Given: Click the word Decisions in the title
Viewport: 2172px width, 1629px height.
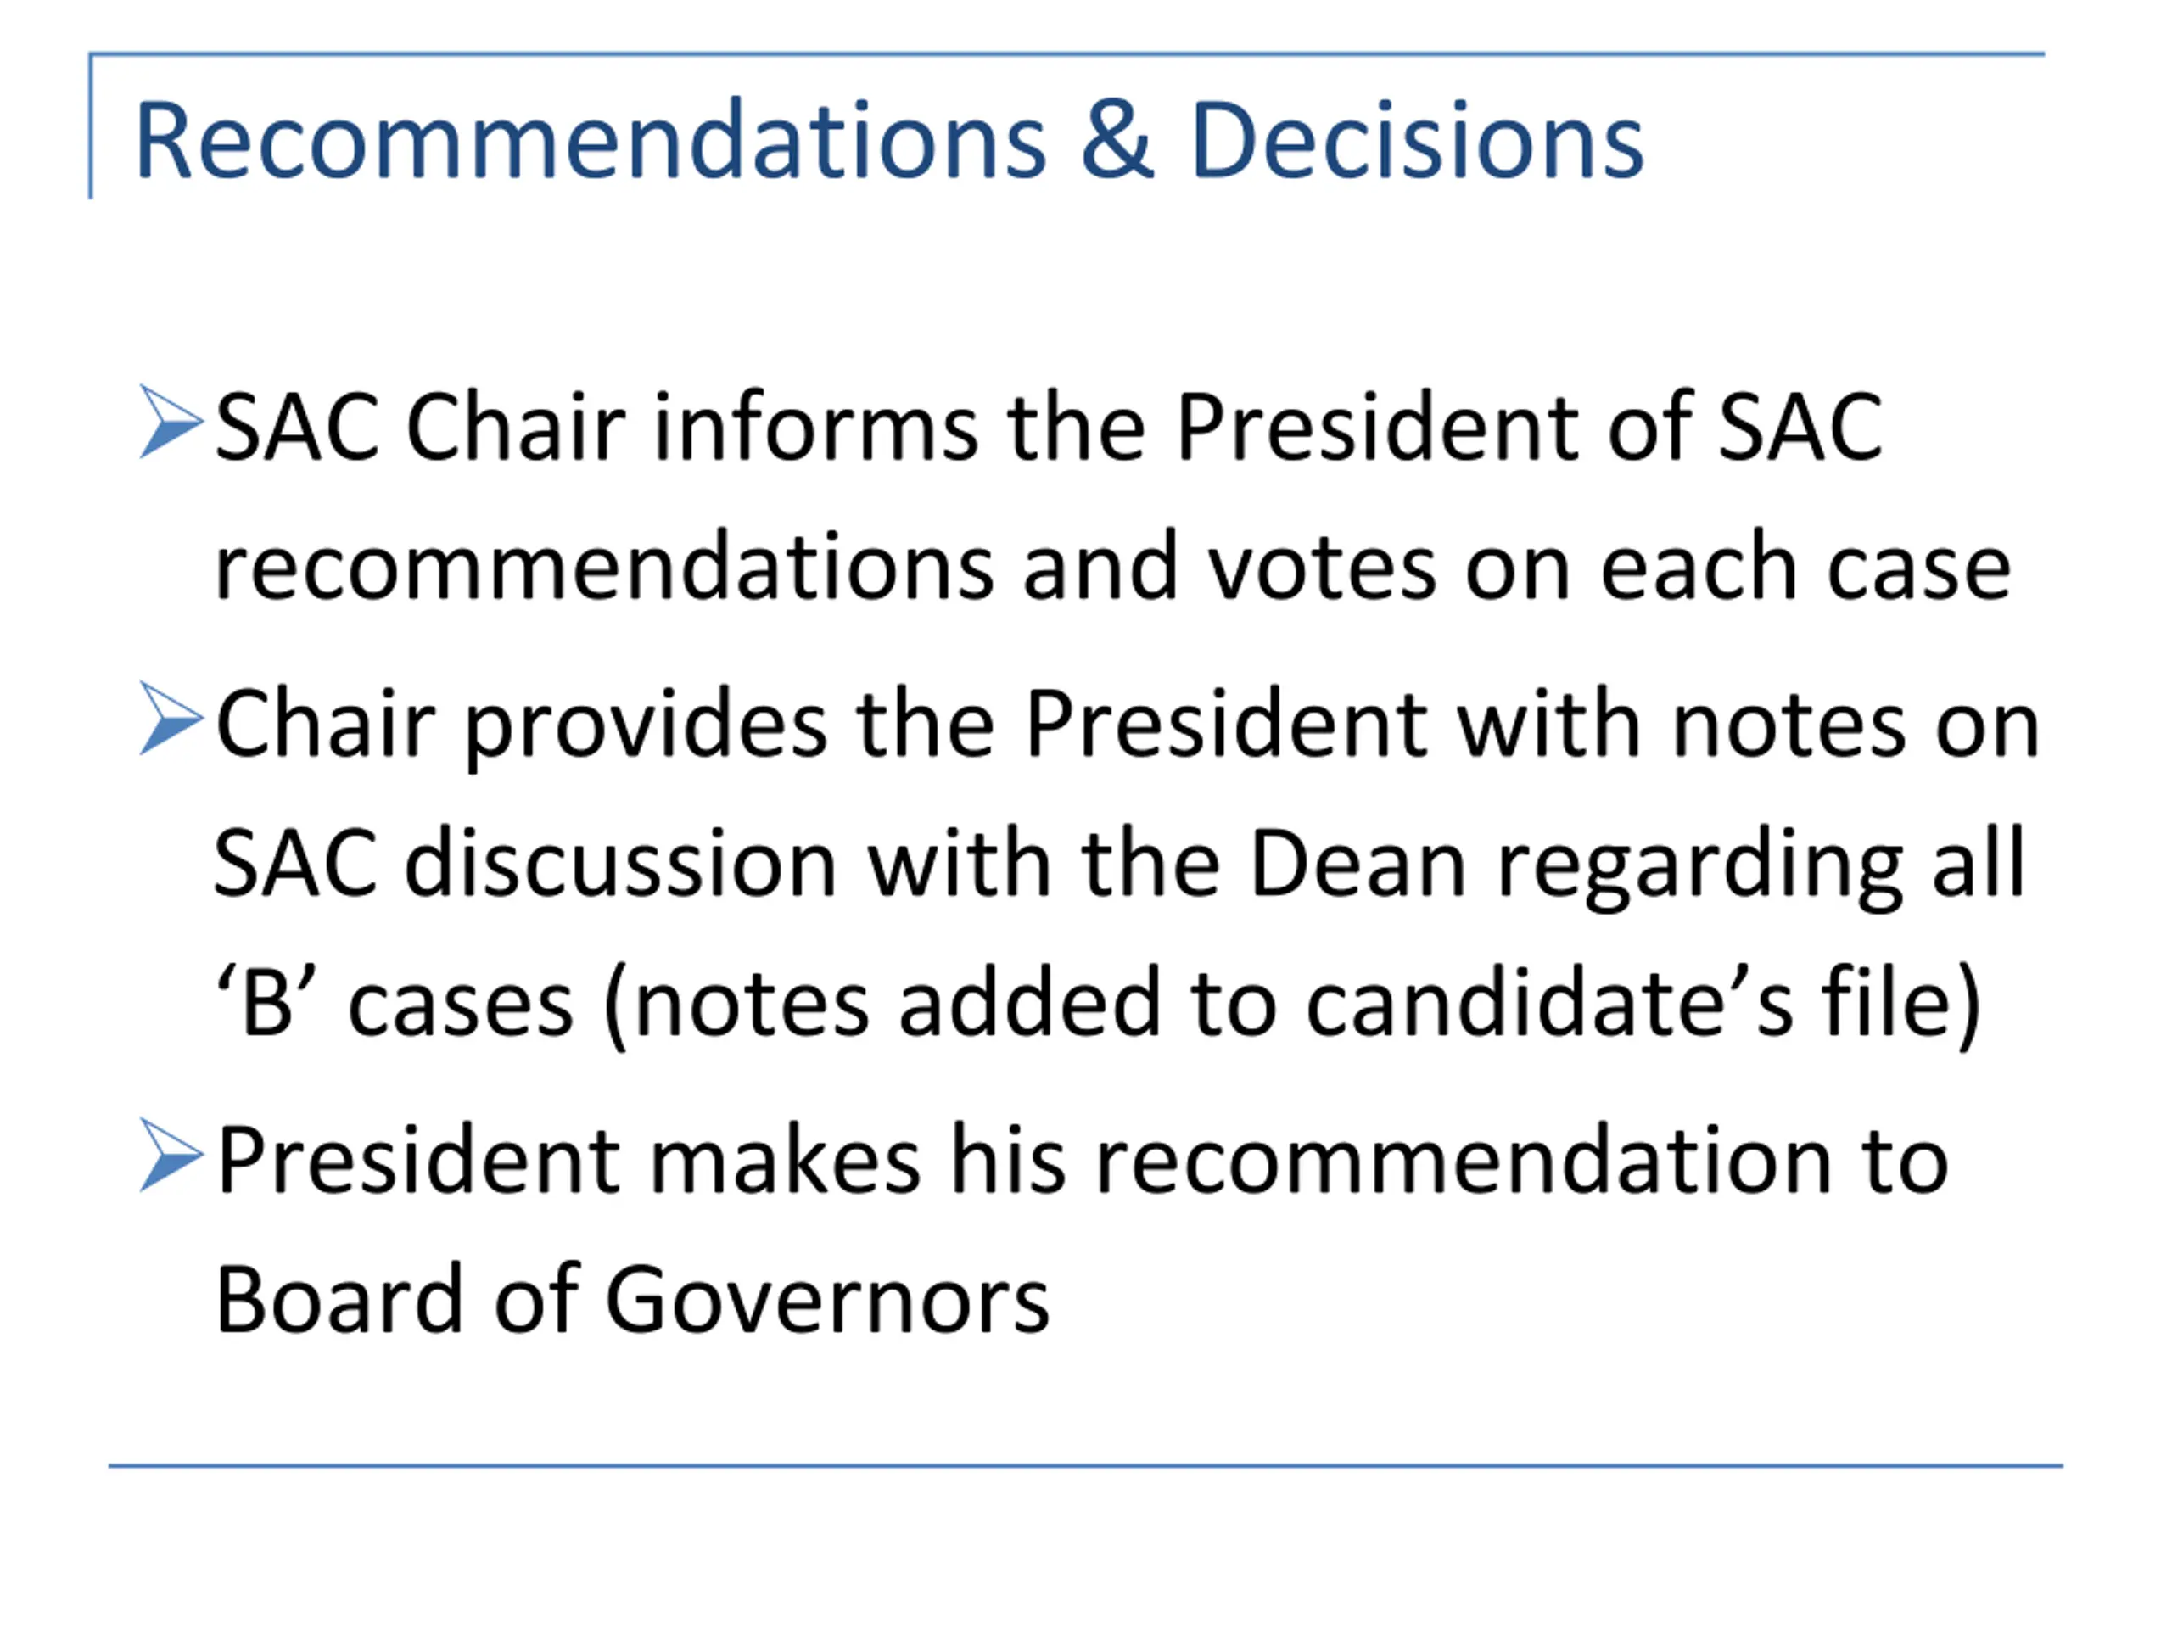Looking at the screenshot, I should tap(1417, 140).
